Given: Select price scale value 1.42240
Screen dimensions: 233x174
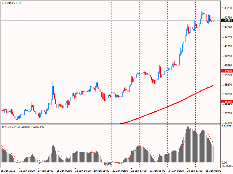Looking at the screenshot, I should click(227, 27).
